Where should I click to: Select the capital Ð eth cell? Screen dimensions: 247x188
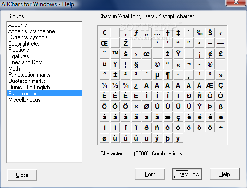click(x=189, y=96)
